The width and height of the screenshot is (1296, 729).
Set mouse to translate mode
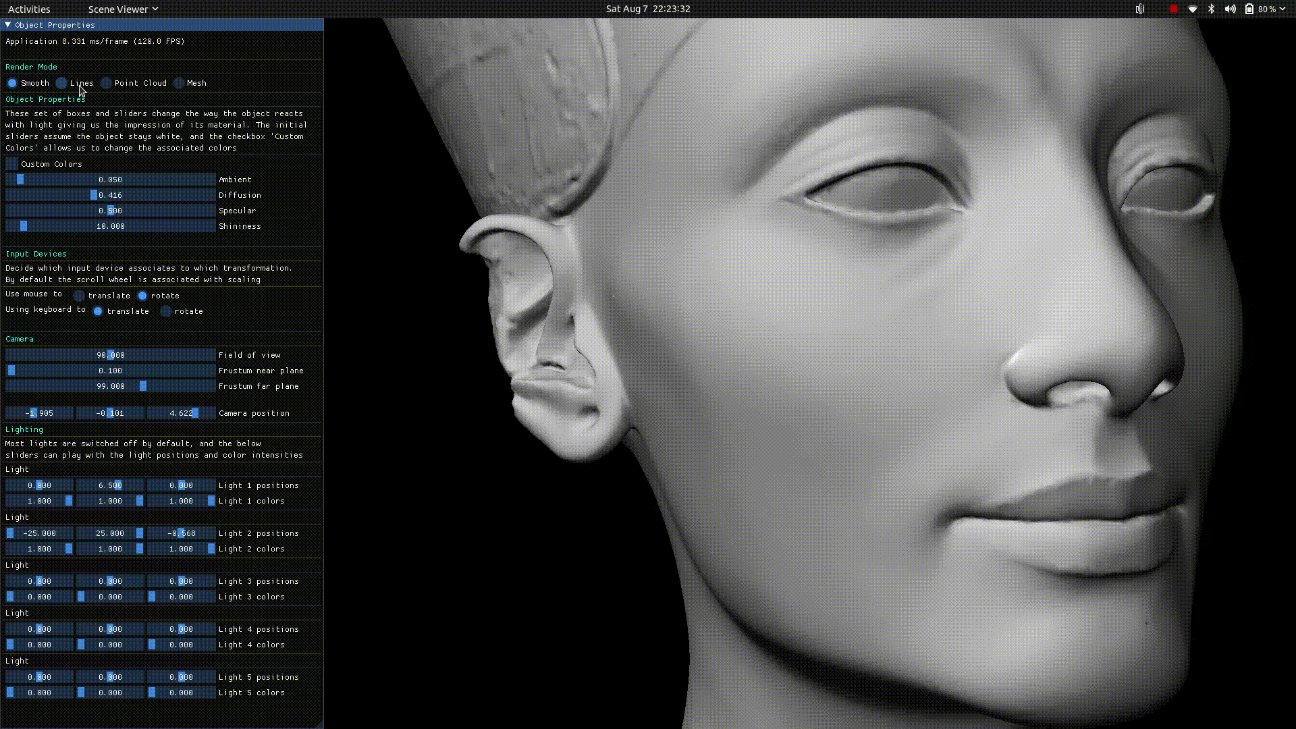80,296
